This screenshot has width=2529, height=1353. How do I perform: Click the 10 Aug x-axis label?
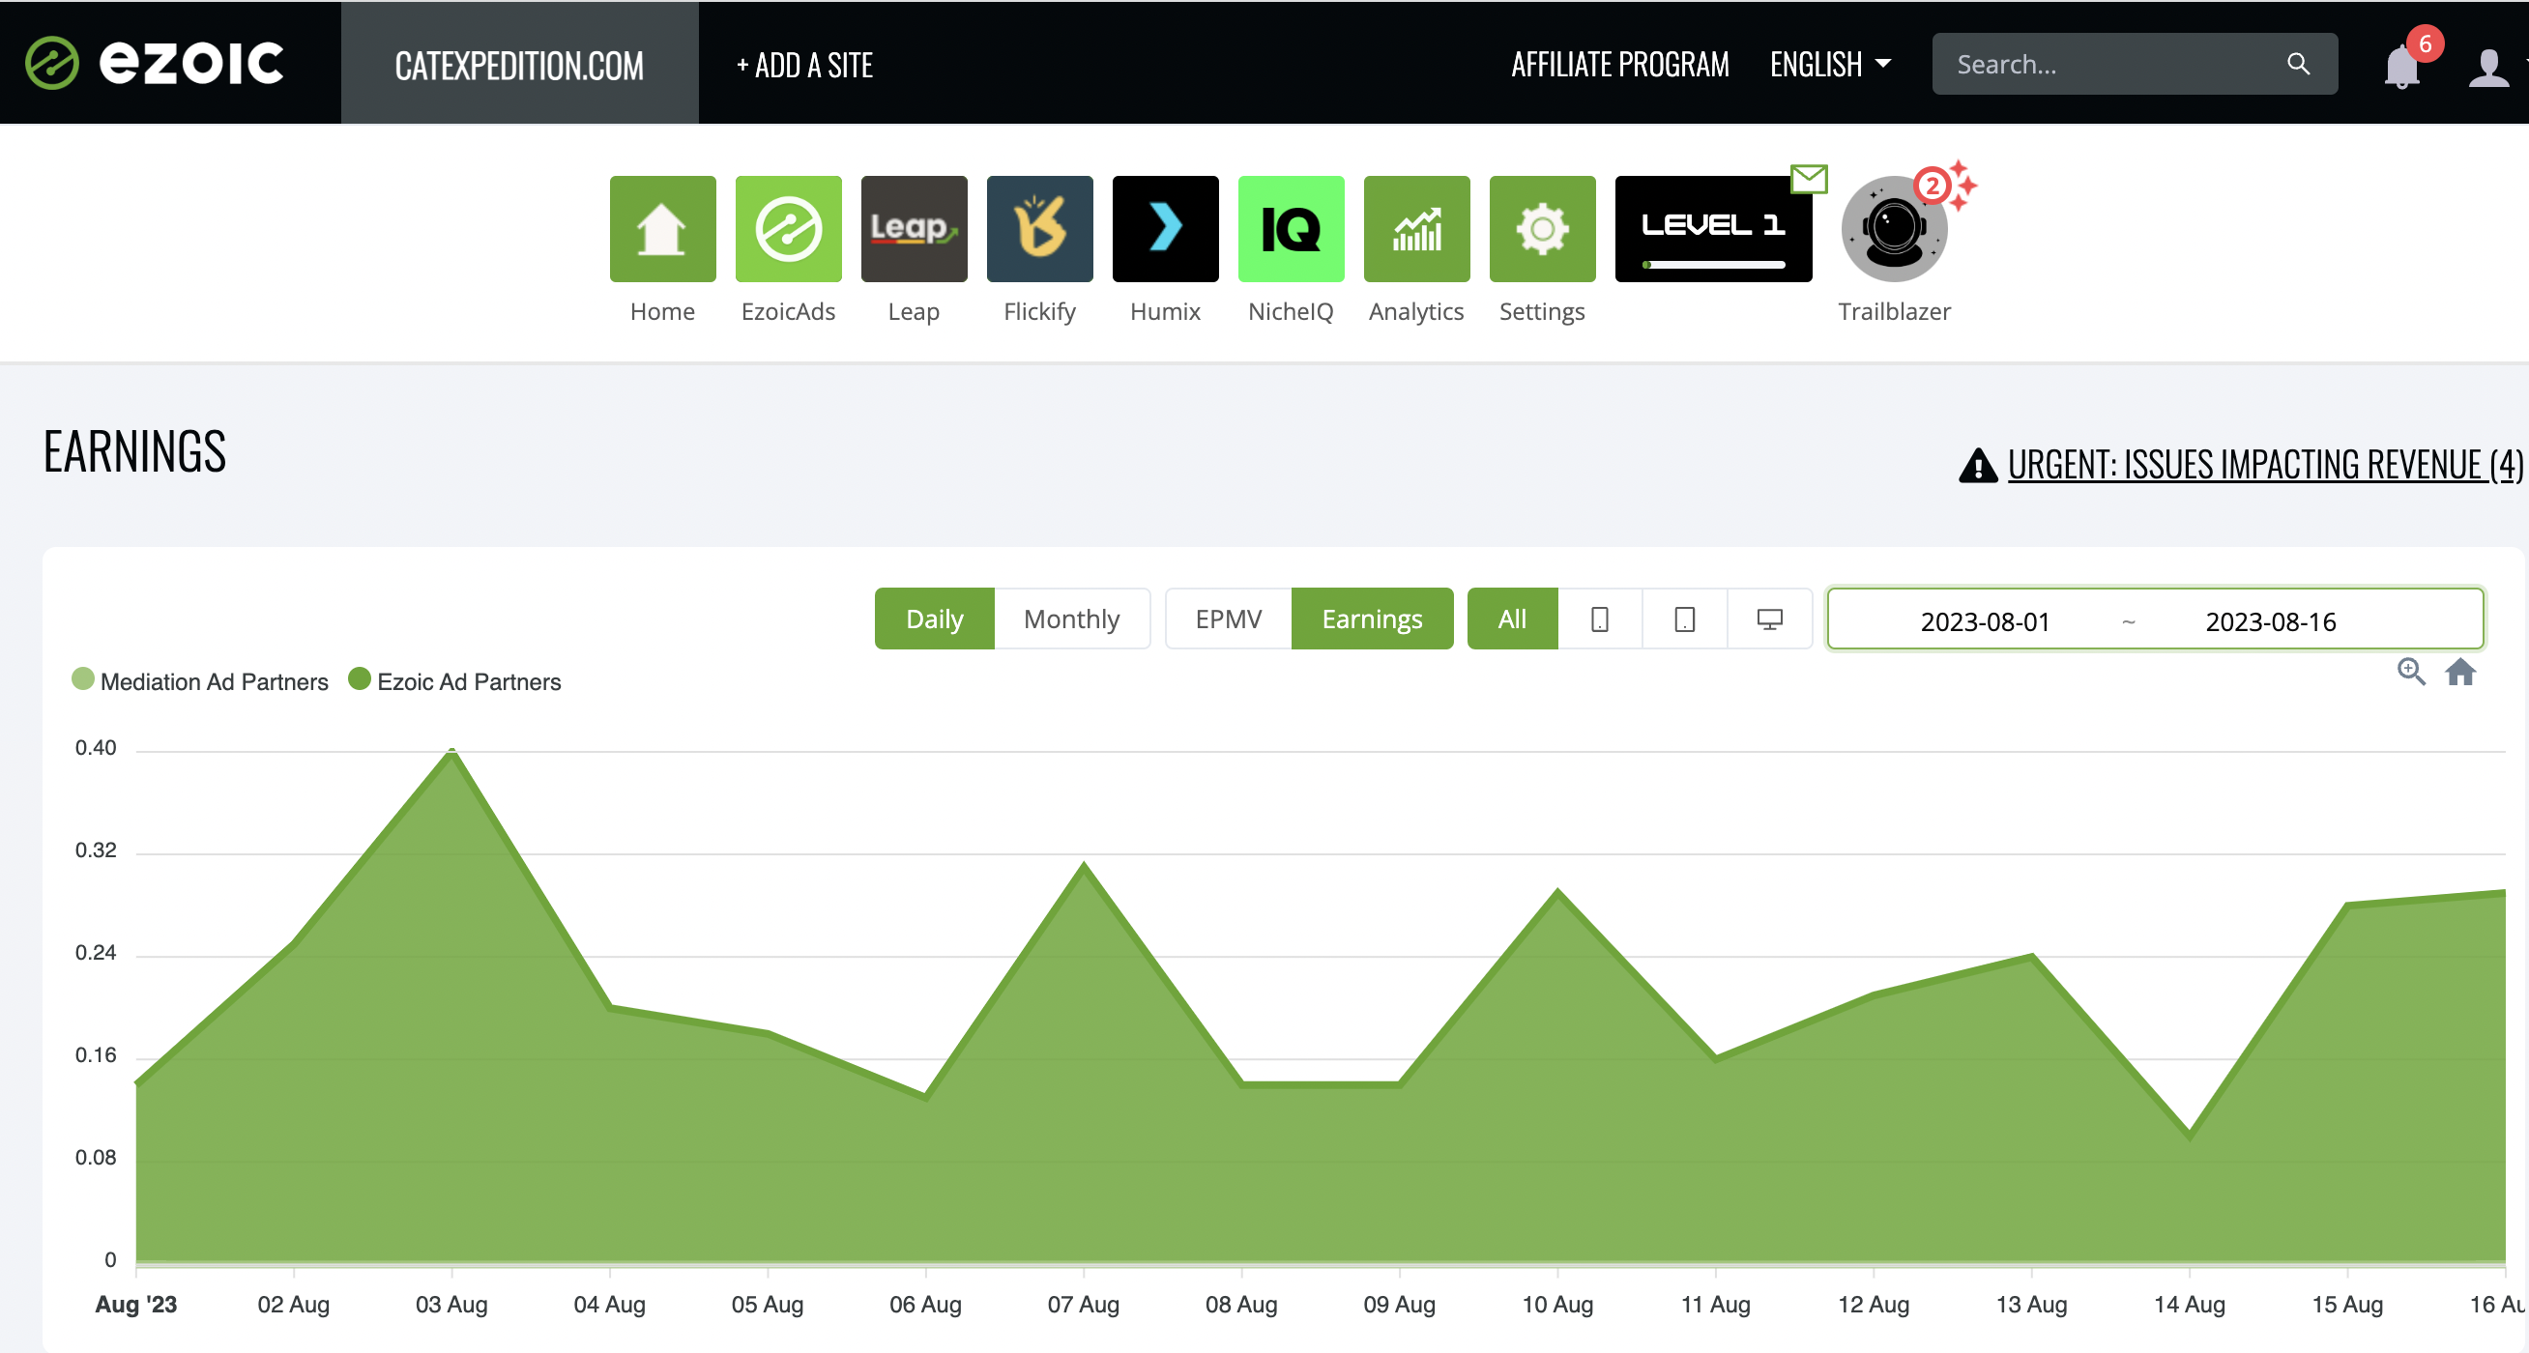1557,1305
